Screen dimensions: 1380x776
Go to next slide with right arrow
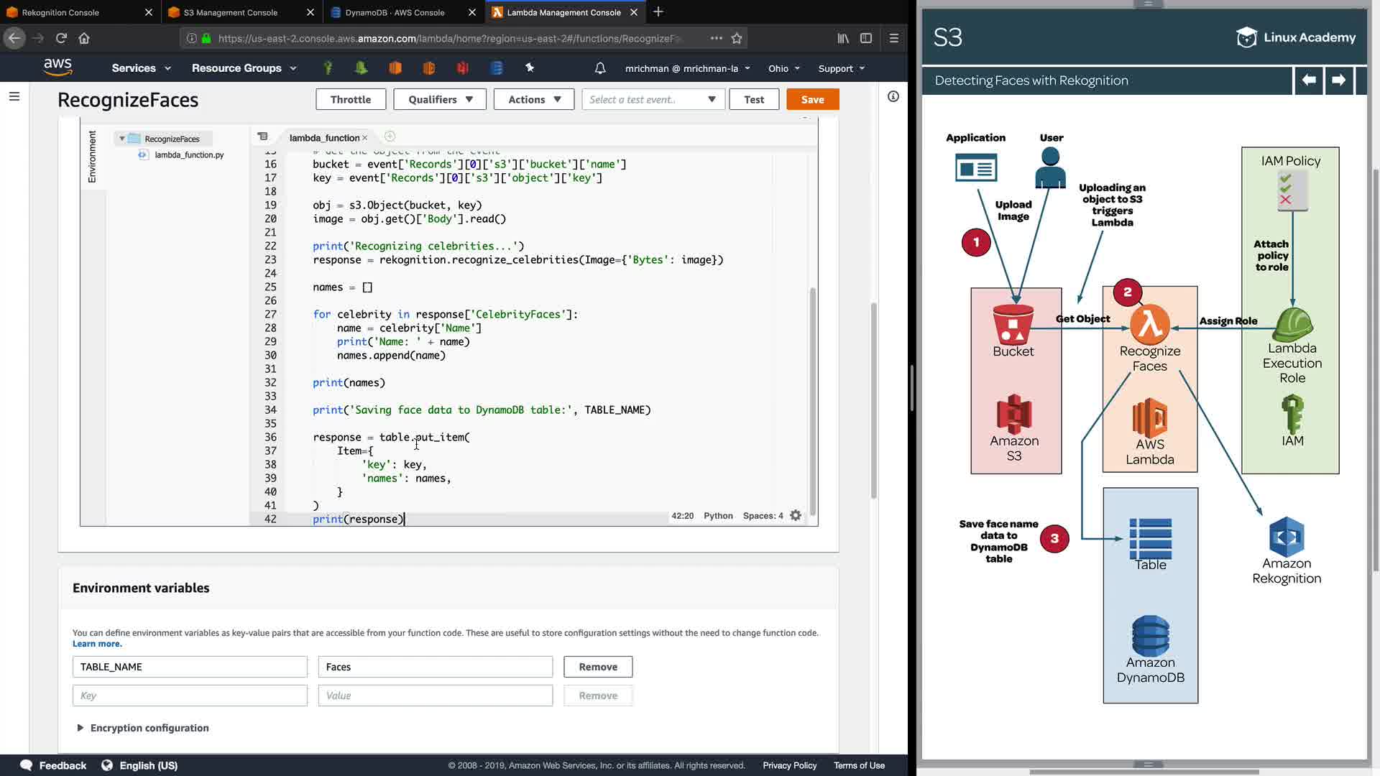(1338, 80)
